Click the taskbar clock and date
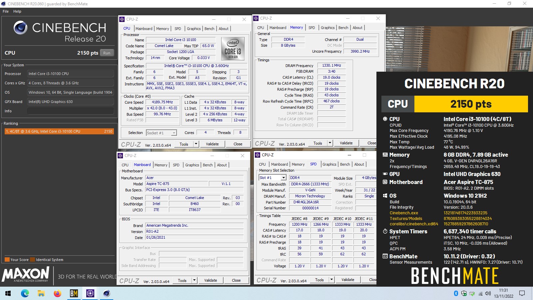Viewport: 533px width, 300px height. click(x=504, y=293)
